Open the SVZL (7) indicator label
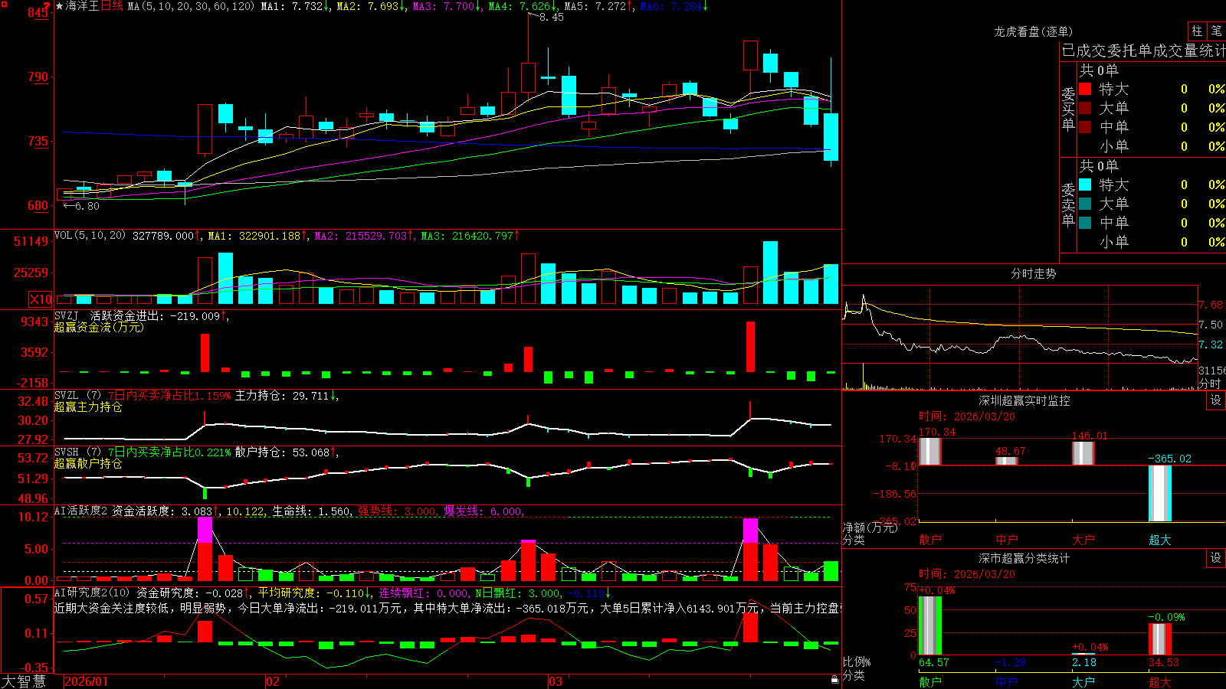 pyautogui.click(x=77, y=395)
